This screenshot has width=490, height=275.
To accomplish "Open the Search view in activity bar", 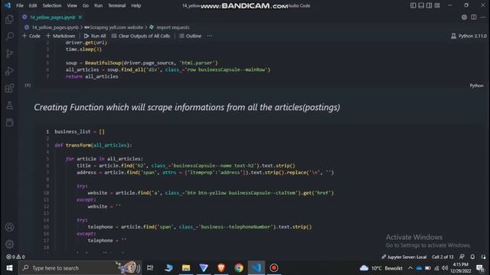I will click(x=9, y=37).
